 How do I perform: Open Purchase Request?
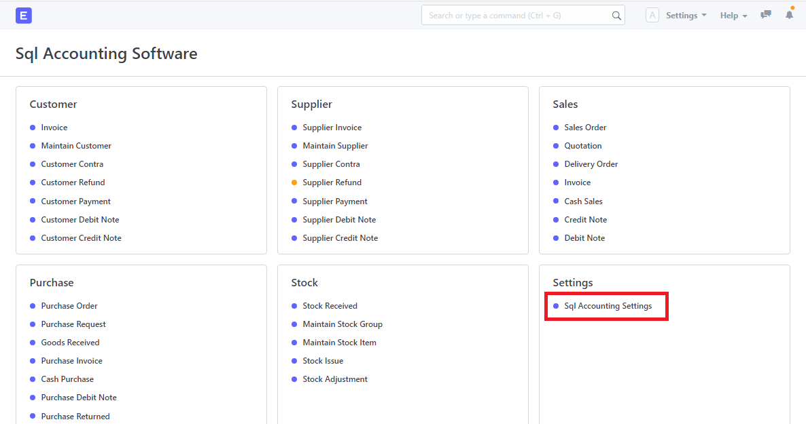coord(73,324)
